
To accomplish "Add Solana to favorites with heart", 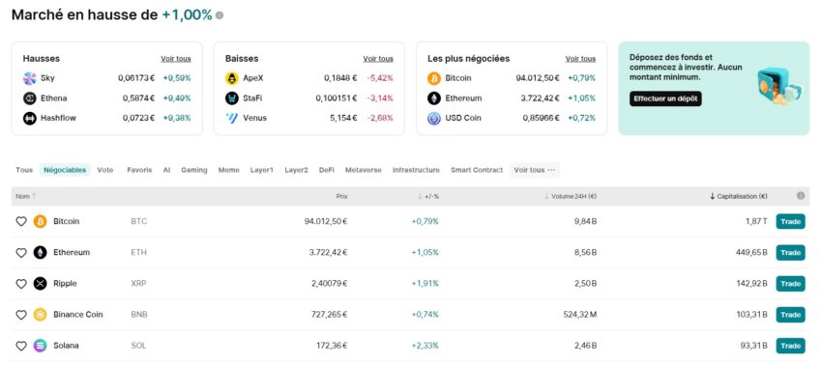I will [21, 346].
